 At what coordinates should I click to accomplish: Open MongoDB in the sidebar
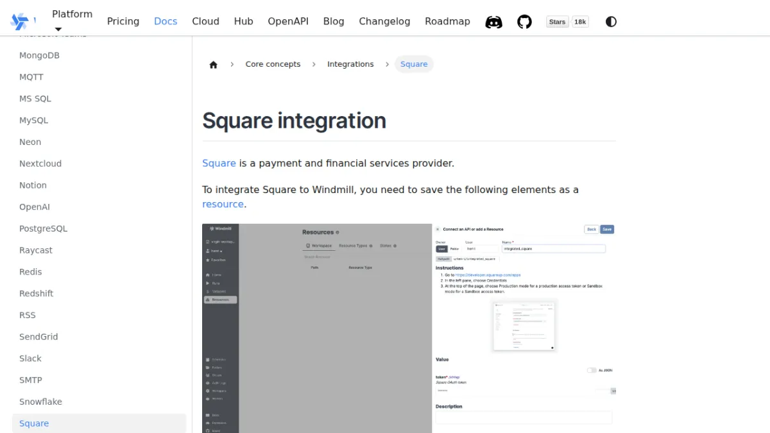click(x=99, y=55)
